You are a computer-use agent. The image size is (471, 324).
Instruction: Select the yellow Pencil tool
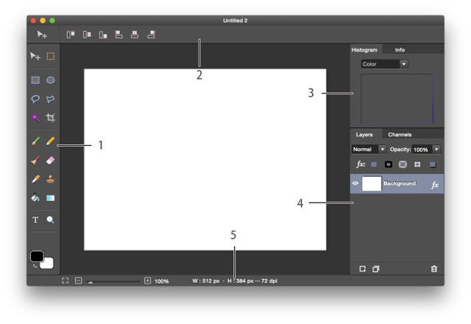point(51,141)
